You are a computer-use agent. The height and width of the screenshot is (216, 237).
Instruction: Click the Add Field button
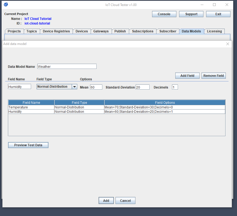click(187, 75)
